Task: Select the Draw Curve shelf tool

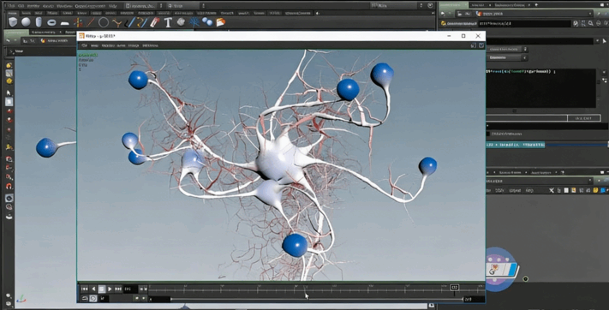Action: (x=142, y=22)
